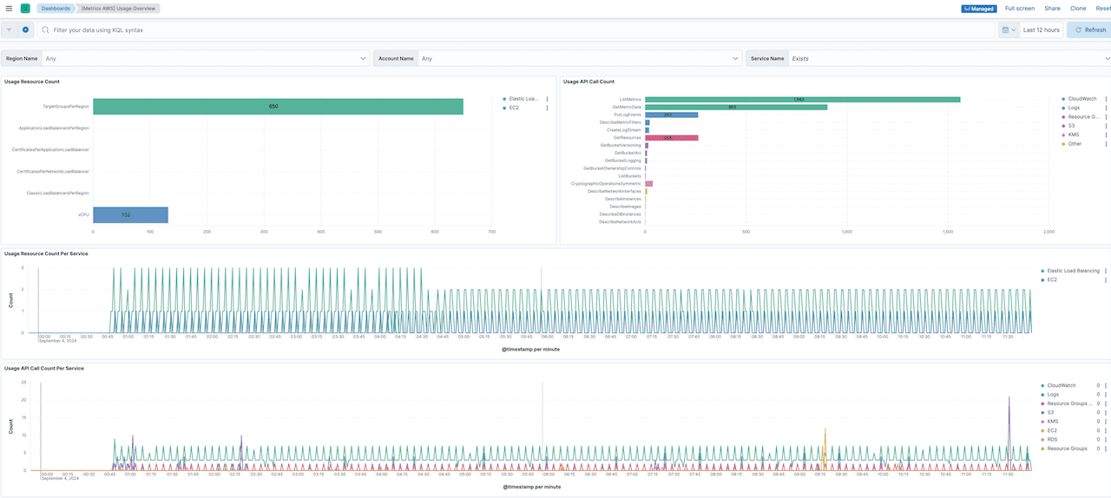The height and width of the screenshot is (498, 1111).
Task: Expand the Account Name dropdown
Action: point(736,58)
